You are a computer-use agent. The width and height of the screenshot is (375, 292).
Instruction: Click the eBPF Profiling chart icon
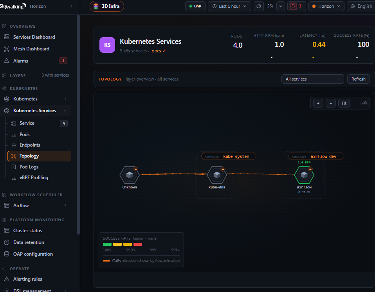[x=14, y=178]
